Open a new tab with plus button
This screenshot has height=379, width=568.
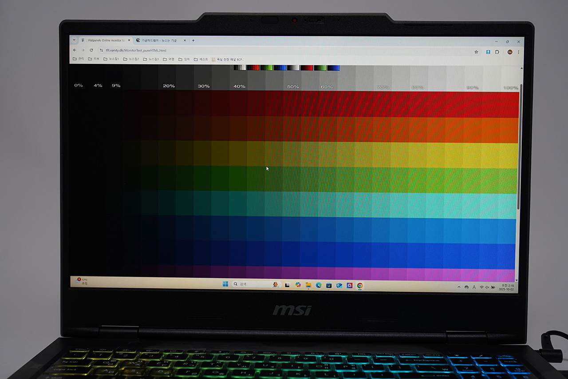(x=193, y=40)
